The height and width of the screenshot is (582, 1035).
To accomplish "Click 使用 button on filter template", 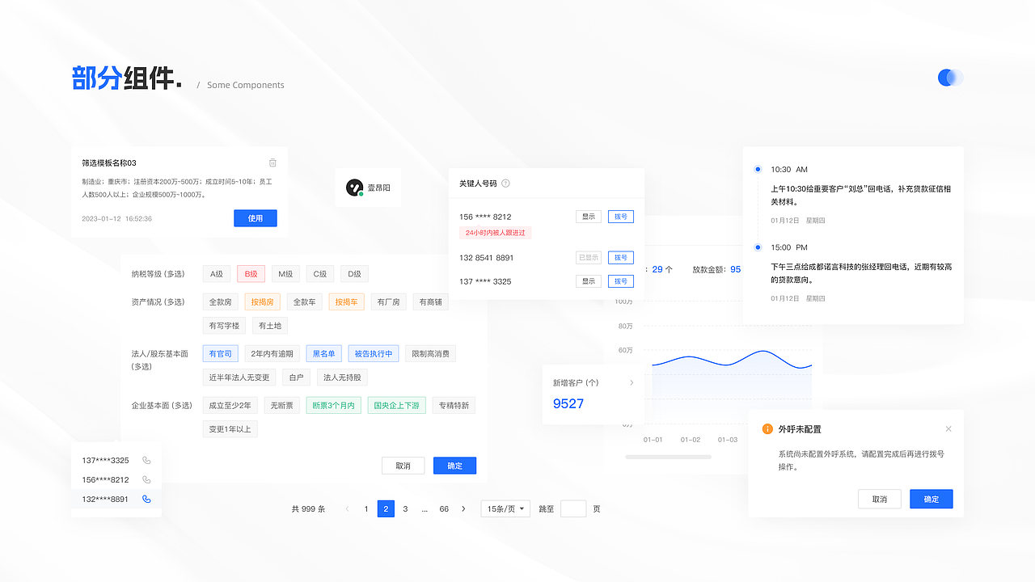I will (256, 218).
